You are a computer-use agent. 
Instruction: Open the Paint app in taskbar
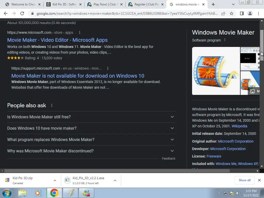click(x=70, y=193)
